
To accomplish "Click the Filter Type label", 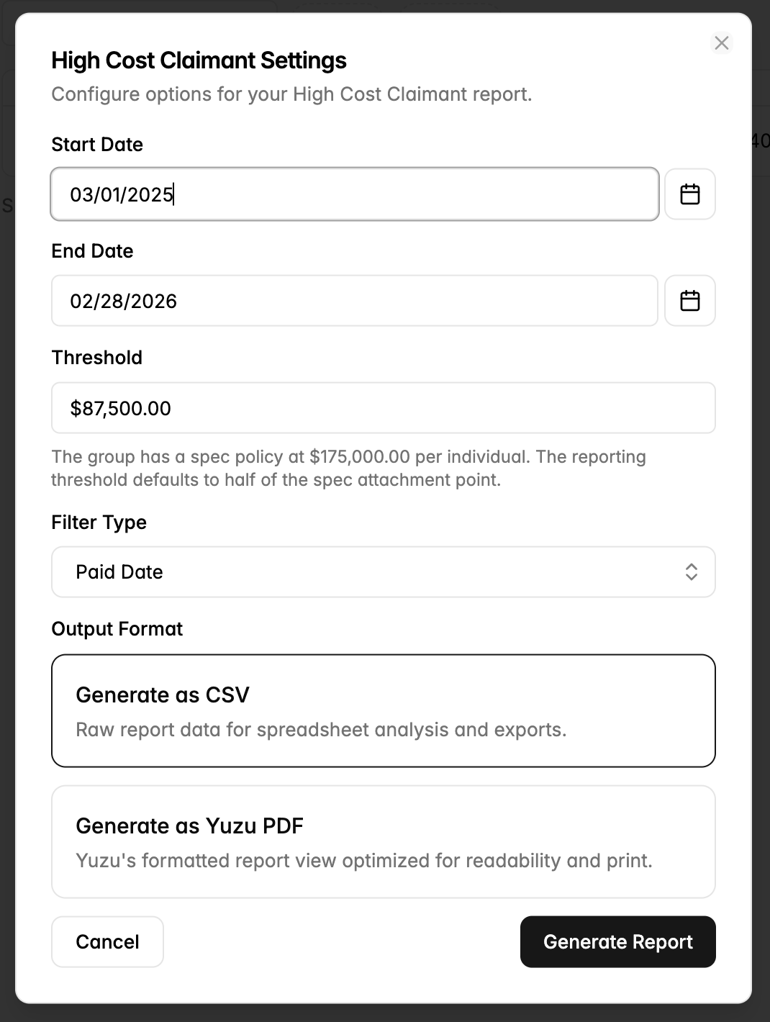I will 99,523.
